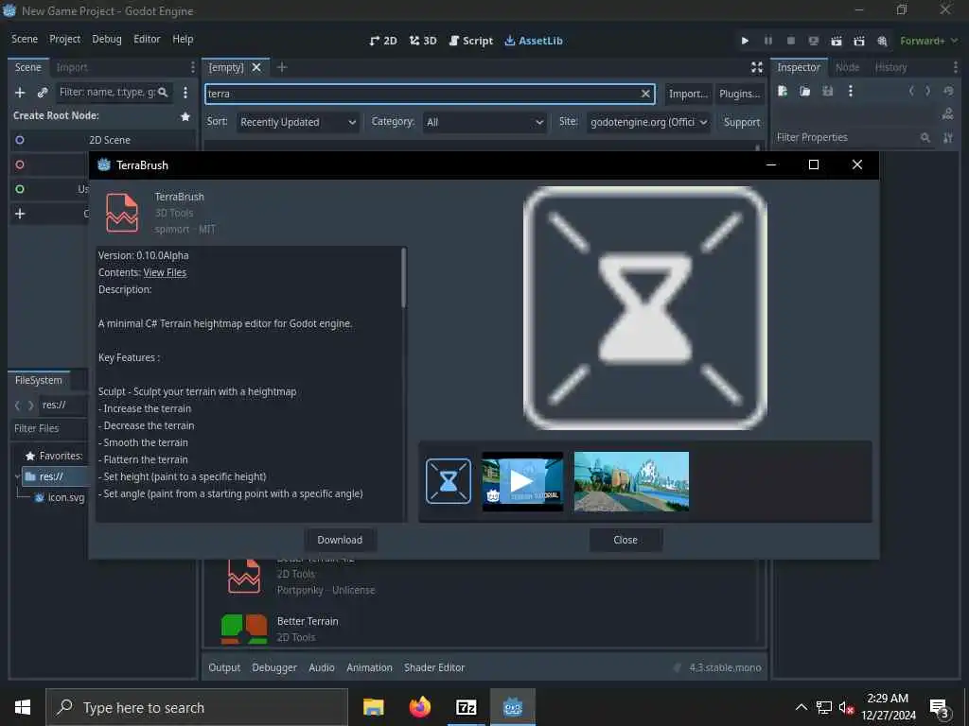The width and height of the screenshot is (969, 726).
Task: Open the Import dock tab
Action: click(72, 67)
